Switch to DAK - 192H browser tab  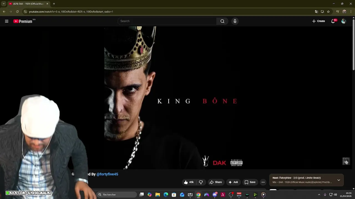(28, 4)
